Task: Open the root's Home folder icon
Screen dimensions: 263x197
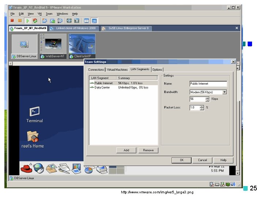Action: click(33, 139)
